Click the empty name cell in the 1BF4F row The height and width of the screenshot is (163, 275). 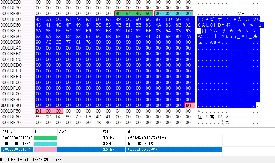click(79, 149)
